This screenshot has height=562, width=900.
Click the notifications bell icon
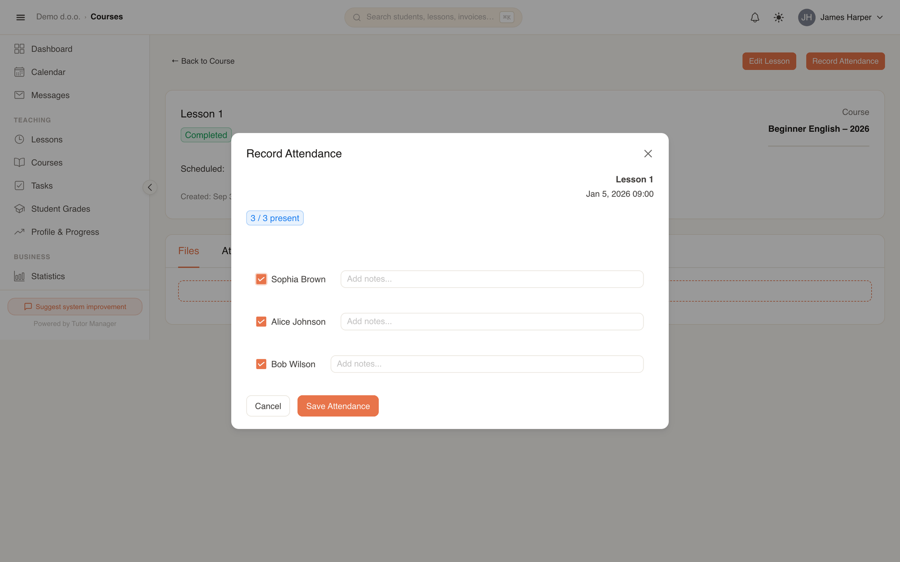pyautogui.click(x=755, y=17)
